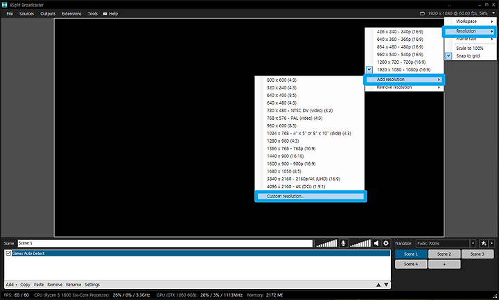499x300 pixels.
Task: Add a new scene with plus button
Action: click(444, 264)
